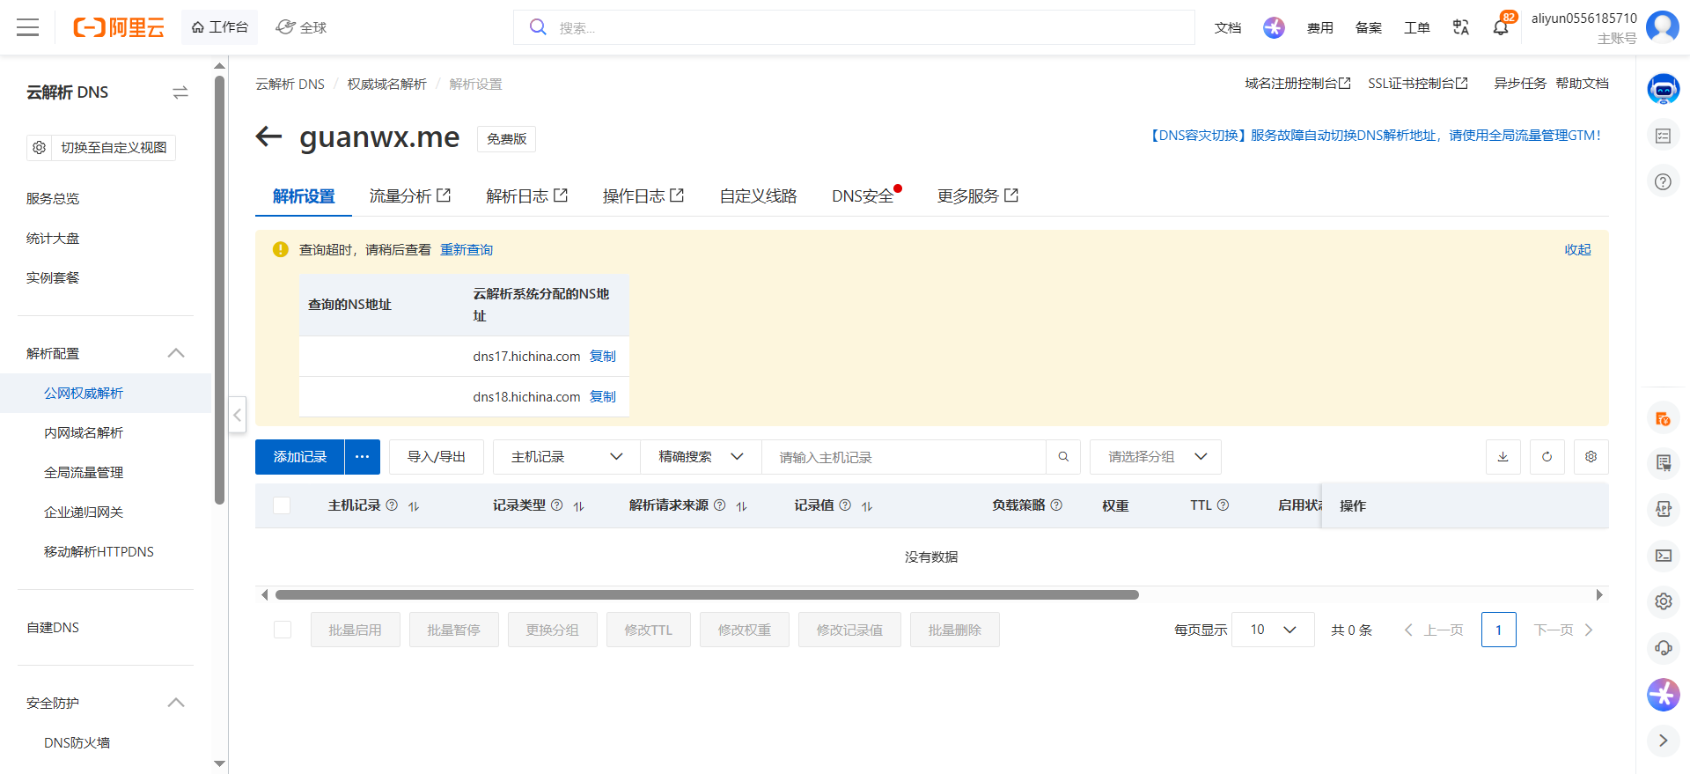
Task: Switch to the 操作日志 tab
Action: (643, 196)
